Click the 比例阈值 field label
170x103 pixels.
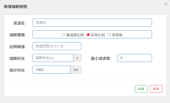coord(17,47)
